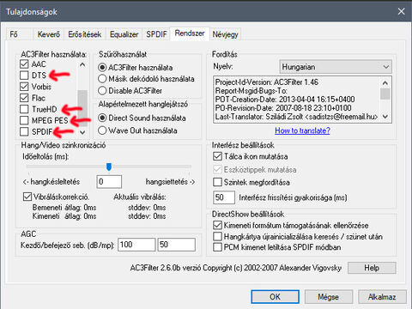Open the Nyelv language dropdown

[x=336, y=67]
